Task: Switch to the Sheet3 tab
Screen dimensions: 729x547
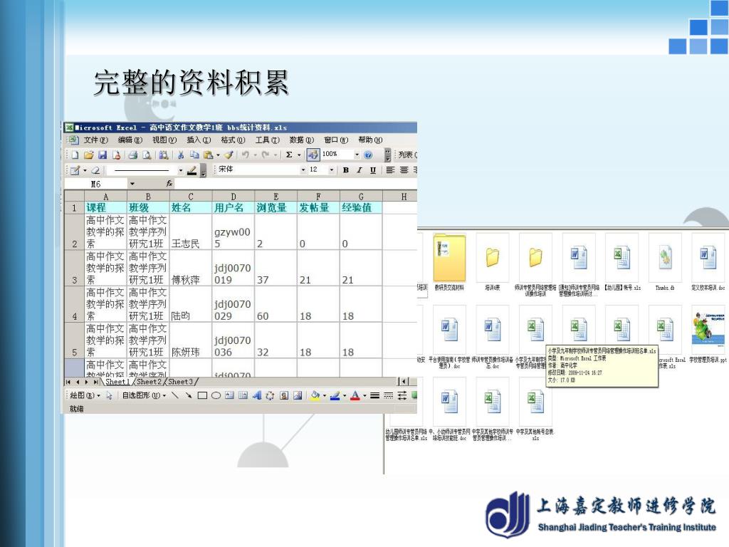Action: [180, 382]
